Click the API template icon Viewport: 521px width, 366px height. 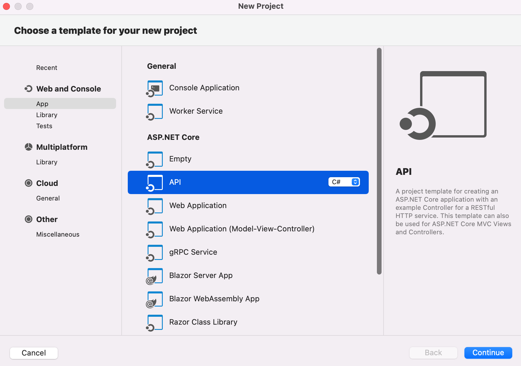coord(154,183)
